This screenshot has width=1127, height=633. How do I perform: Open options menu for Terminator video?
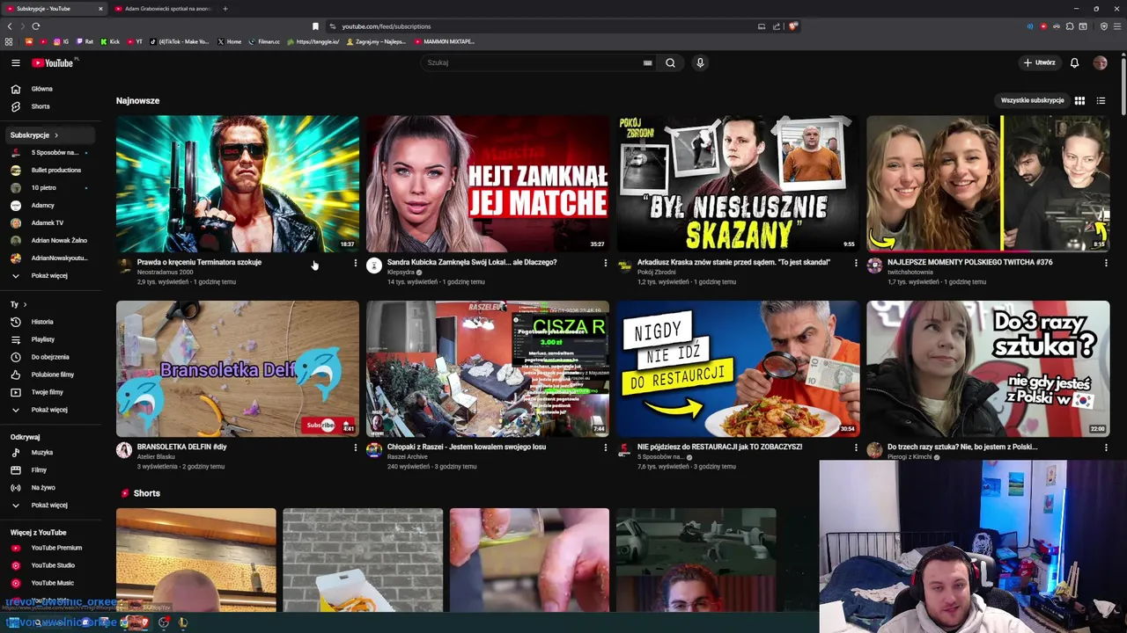(x=355, y=263)
